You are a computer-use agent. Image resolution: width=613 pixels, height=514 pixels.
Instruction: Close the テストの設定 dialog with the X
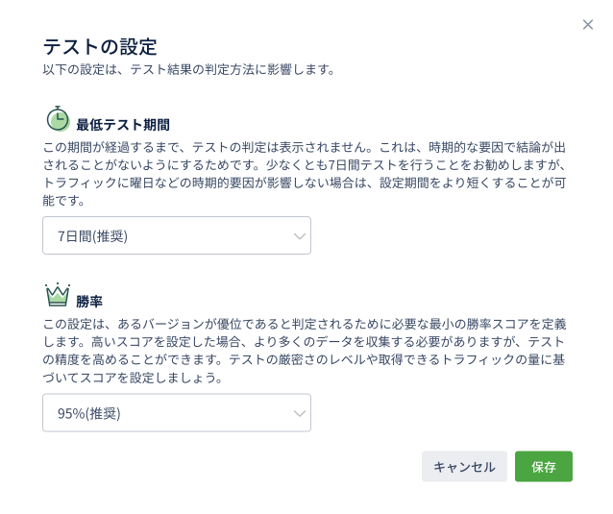click(588, 24)
